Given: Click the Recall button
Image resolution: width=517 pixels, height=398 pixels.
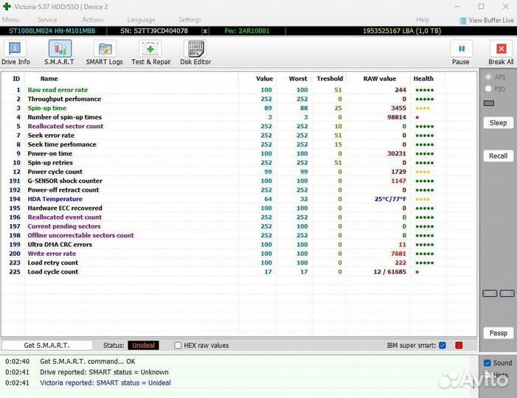Looking at the screenshot, I should [x=499, y=156].
